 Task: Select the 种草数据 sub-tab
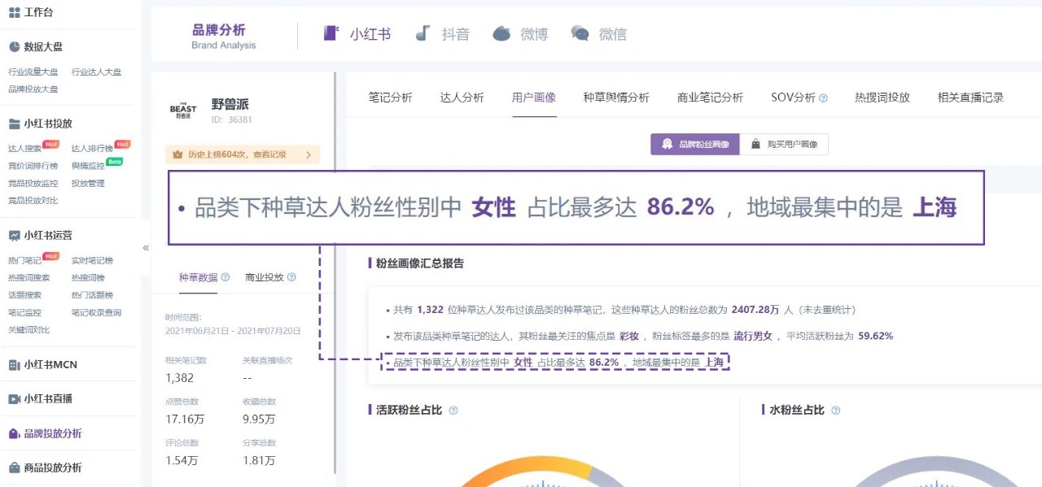click(x=199, y=277)
